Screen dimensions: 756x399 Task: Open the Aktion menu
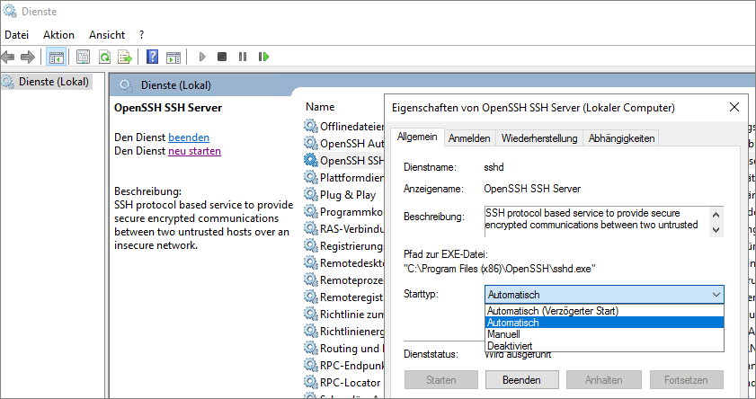(x=58, y=35)
